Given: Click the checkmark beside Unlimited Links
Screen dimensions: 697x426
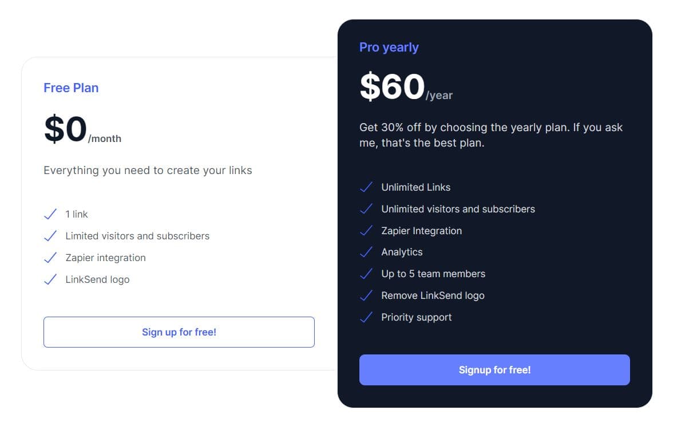Looking at the screenshot, I should pyautogui.click(x=366, y=187).
